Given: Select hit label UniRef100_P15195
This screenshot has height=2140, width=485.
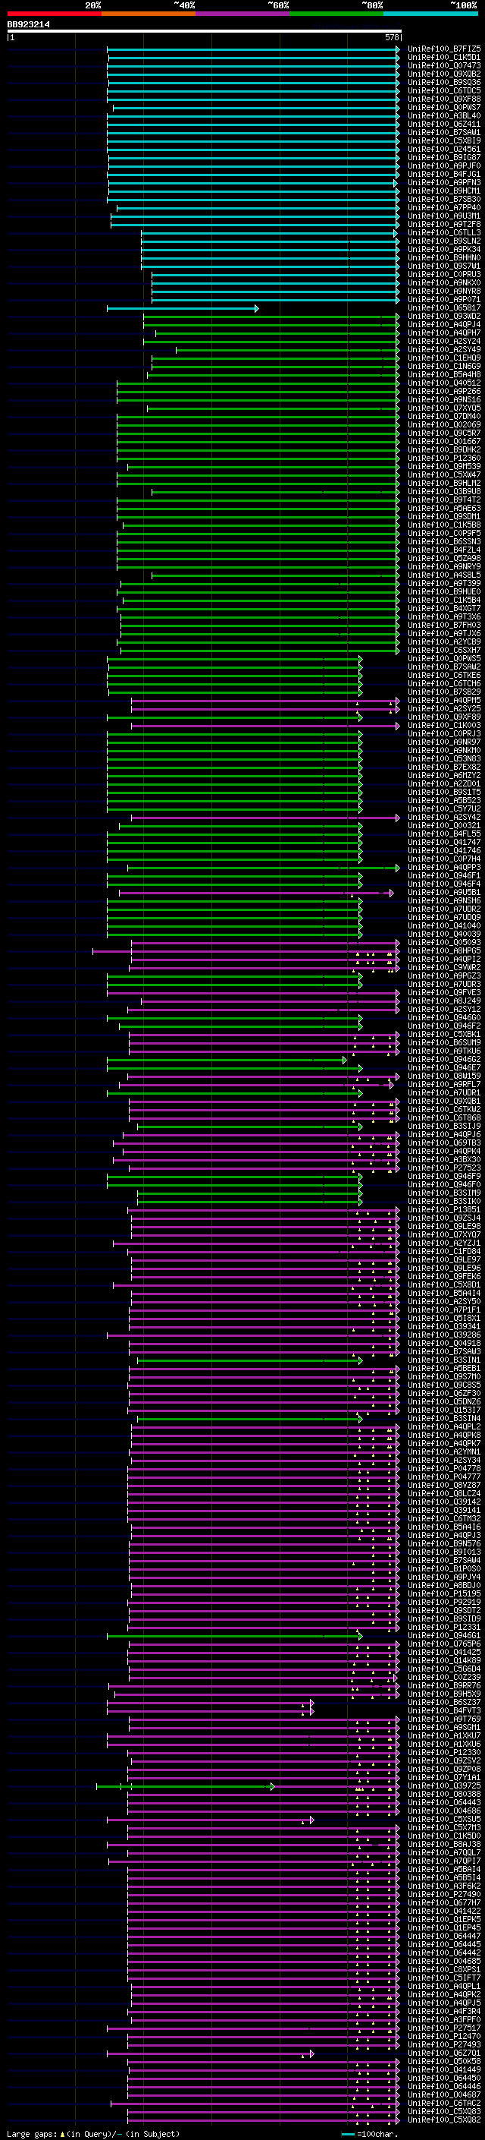Looking at the screenshot, I should click(444, 1594).
